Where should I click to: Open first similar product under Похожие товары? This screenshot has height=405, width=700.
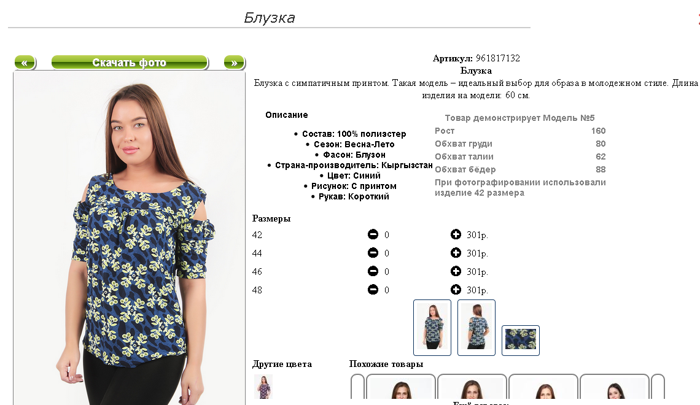[400, 386]
